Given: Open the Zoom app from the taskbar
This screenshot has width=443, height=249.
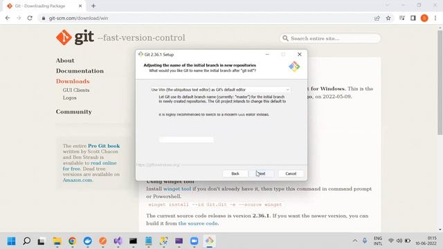Looking at the screenshot, I should coord(194,241).
